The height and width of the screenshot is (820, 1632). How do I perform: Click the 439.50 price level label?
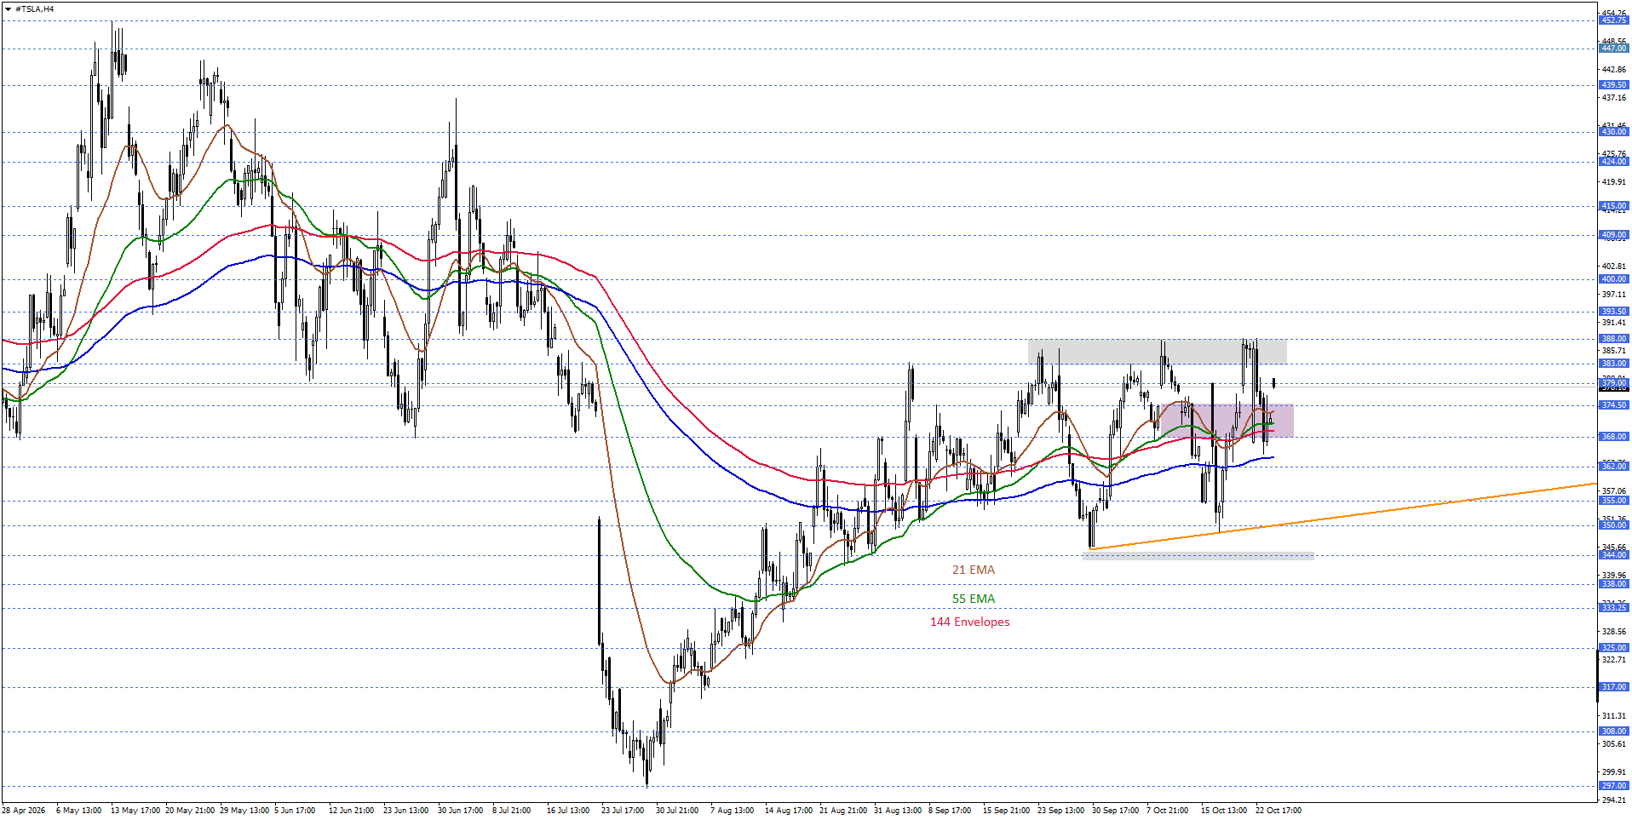1614,85
